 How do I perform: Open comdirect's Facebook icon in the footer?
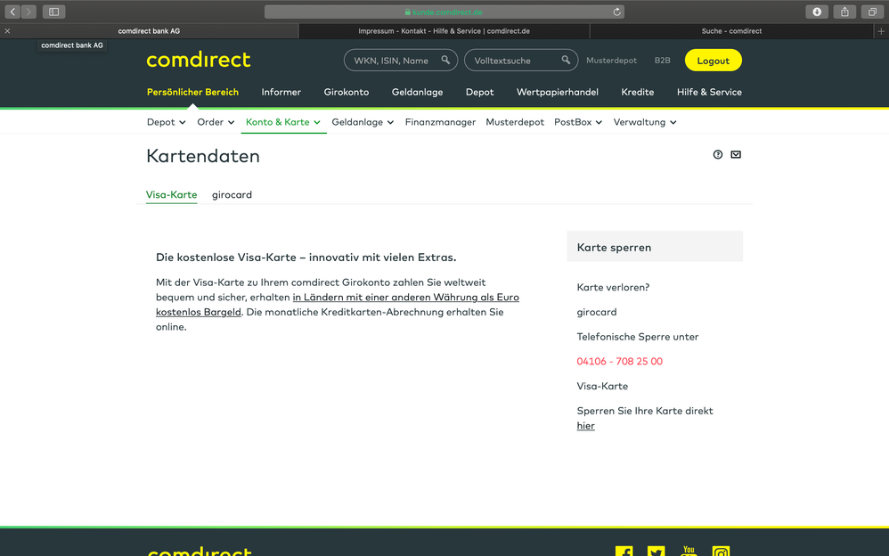[x=624, y=551]
